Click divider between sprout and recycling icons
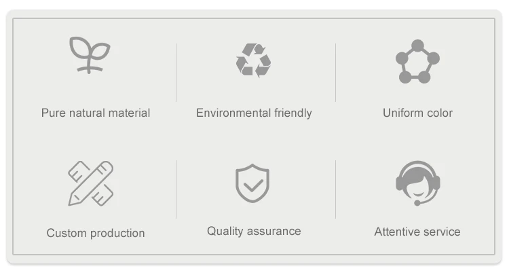Viewport: 509px width, 273px height. pyautogui.click(x=176, y=72)
